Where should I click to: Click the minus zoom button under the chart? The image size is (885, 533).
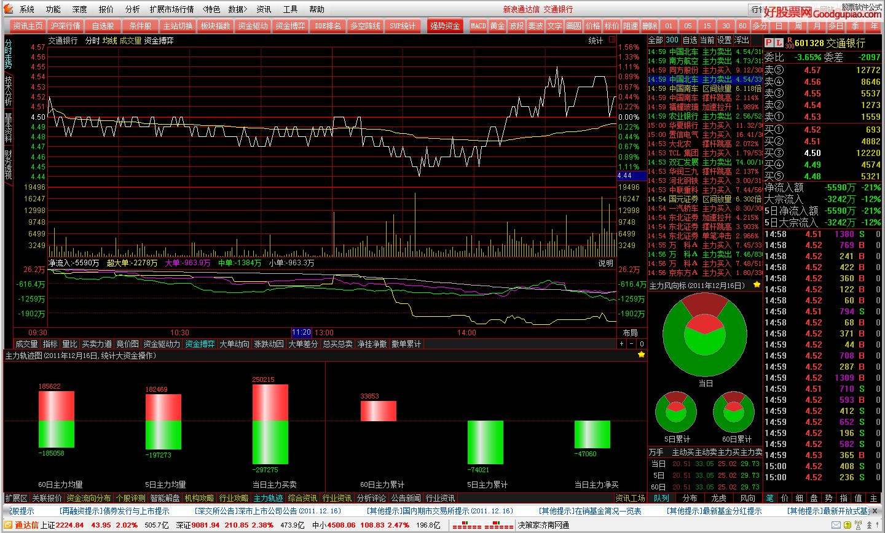click(x=632, y=344)
